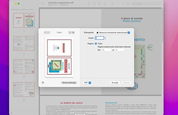Click the Cerca search field in toolbar
178x115 pixels.
(x=146, y=4)
